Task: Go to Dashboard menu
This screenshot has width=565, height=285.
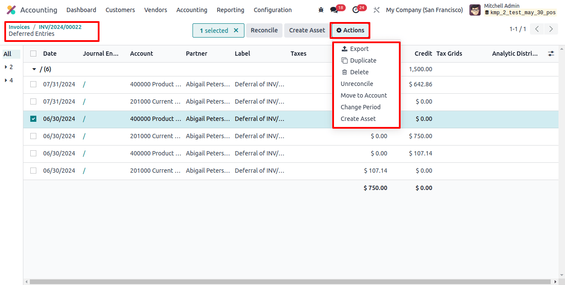Action: tap(81, 10)
